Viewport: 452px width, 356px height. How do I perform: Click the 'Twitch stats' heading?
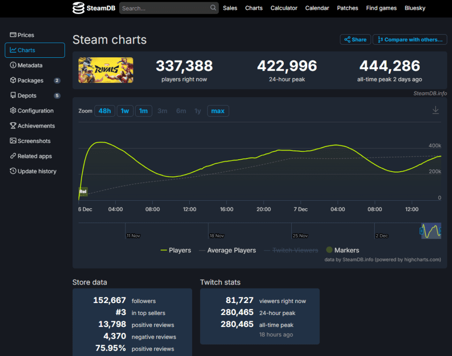click(x=220, y=282)
